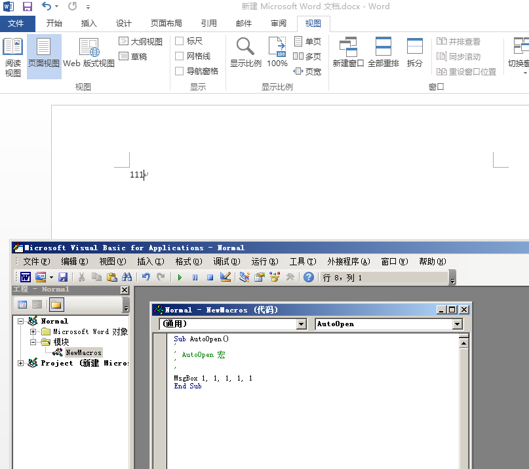Run the macro with the green play icon
The width and height of the screenshot is (529, 469).
[180, 277]
